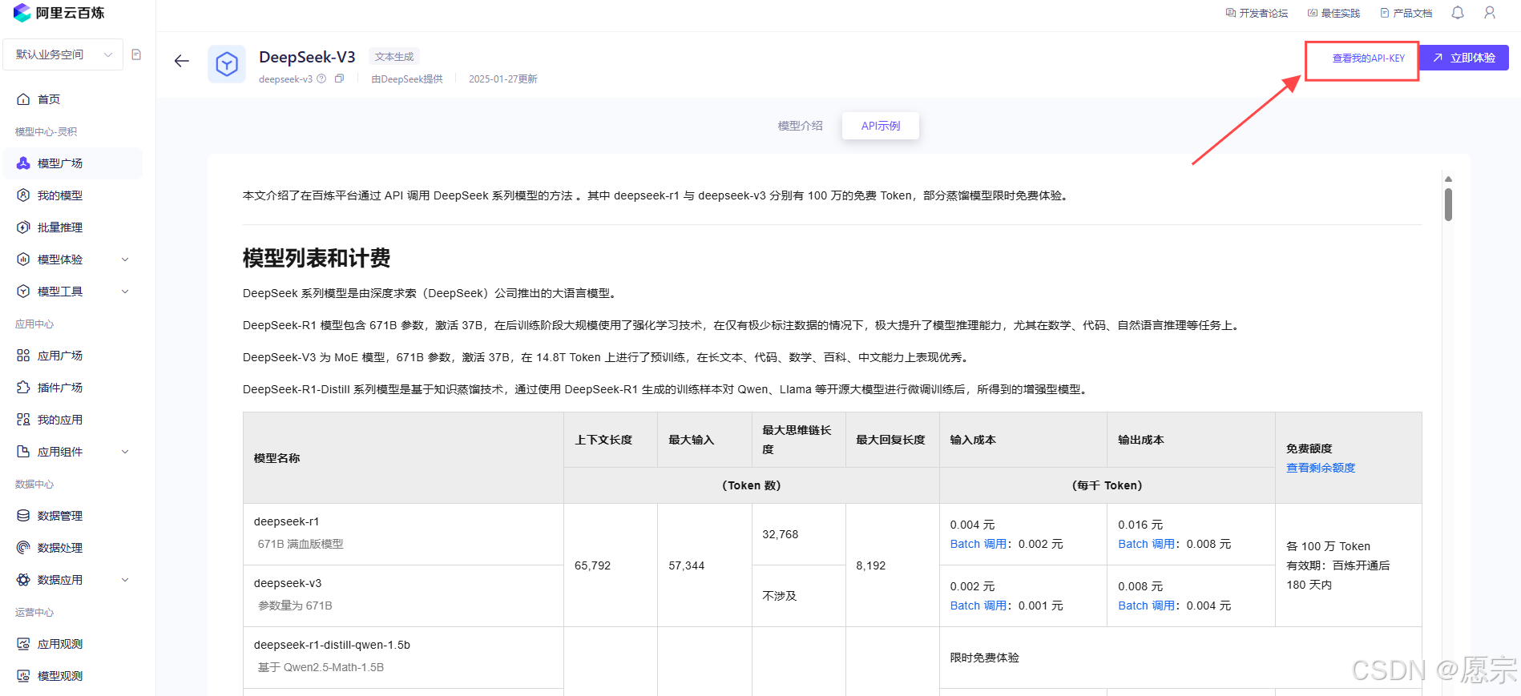Click the 模型列表和计费 heading
The image size is (1521, 696).
[317, 258]
